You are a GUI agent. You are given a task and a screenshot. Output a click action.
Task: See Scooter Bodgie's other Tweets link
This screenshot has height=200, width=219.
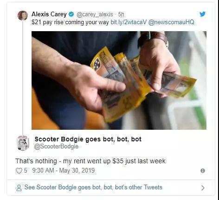click(93, 187)
